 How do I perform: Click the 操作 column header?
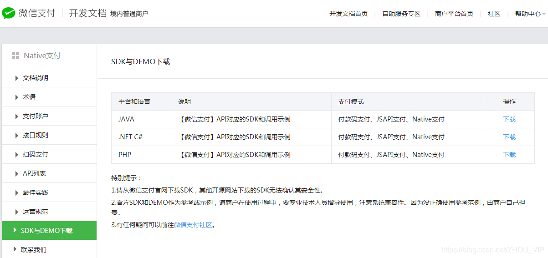tap(509, 101)
